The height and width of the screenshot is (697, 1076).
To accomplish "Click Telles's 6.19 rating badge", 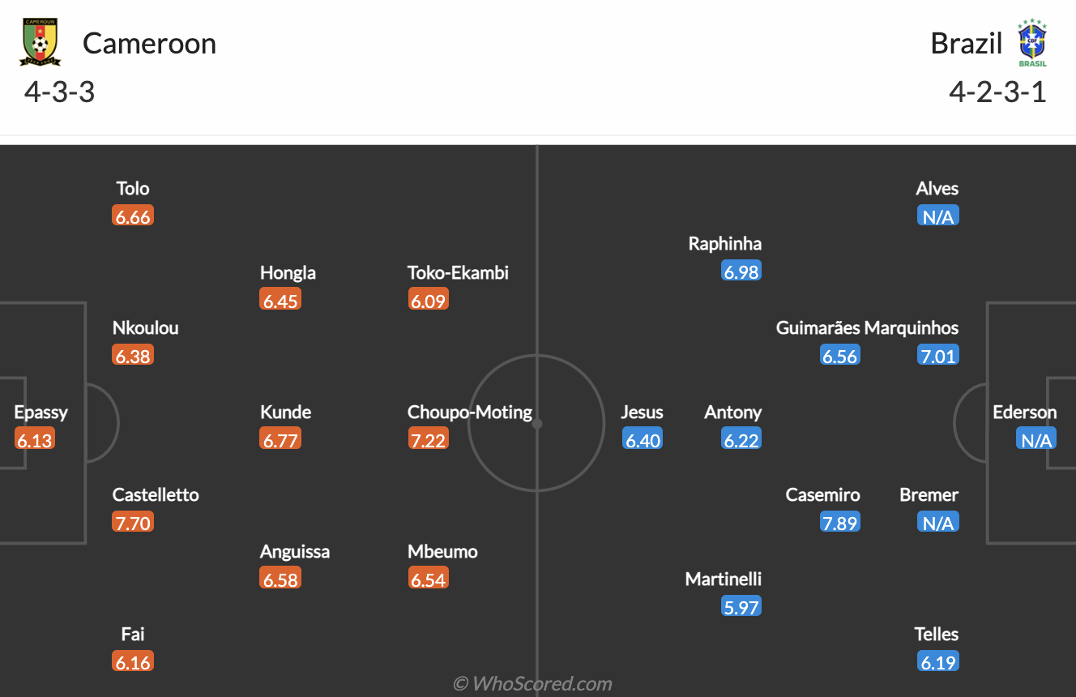I will coord(937,661).
